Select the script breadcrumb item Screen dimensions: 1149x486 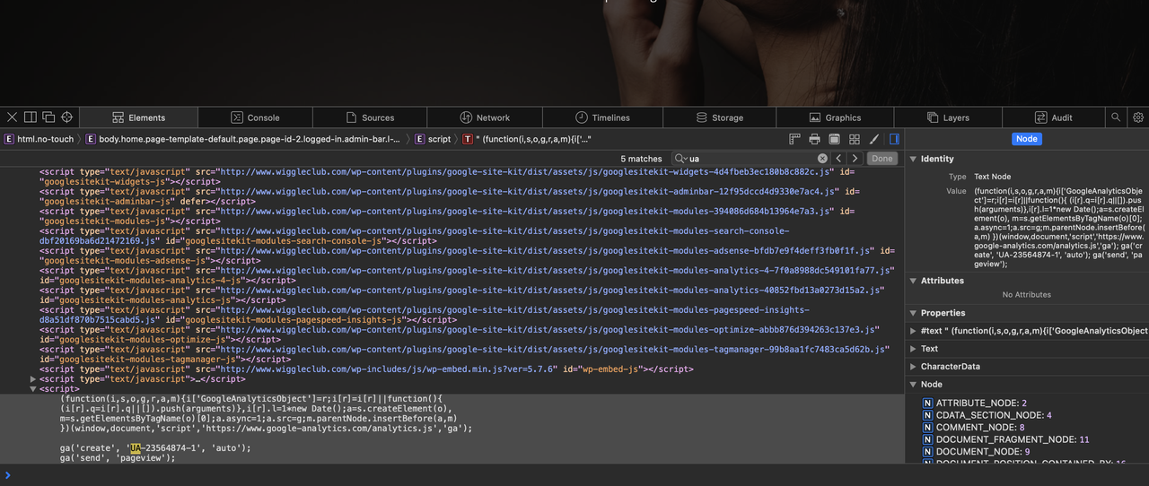click(433, 139)
